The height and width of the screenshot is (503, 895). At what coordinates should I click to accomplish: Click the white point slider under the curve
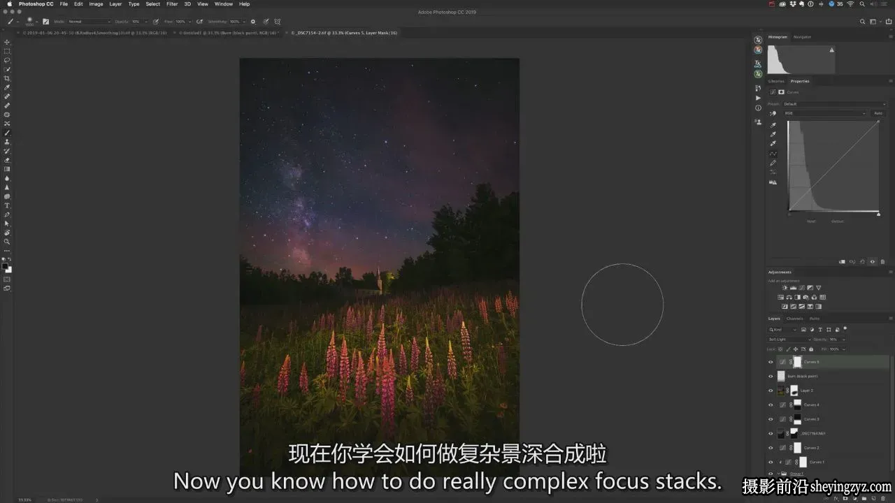pyautogui.click(x=878, y=214)
